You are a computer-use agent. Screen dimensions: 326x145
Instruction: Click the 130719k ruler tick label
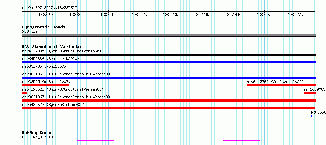click(46, 15)
